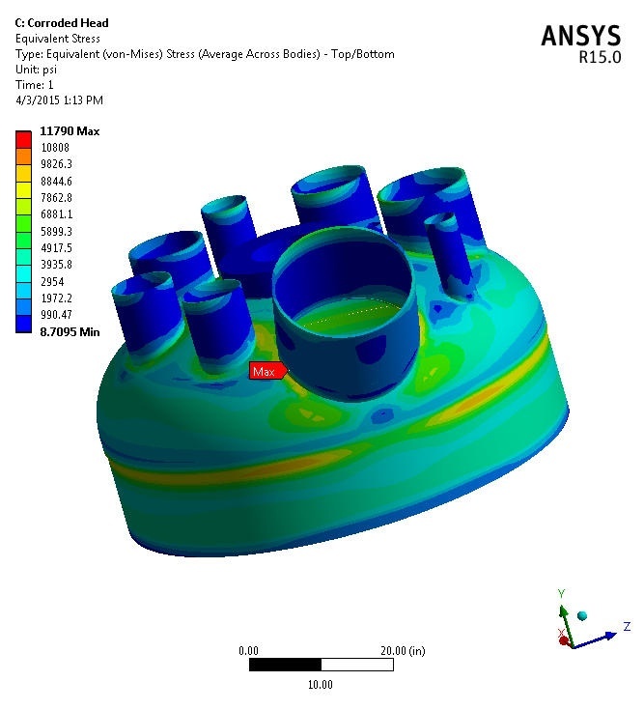Click the 'Unit: psi' text line
Viewport: 644px width, 710px height.
click(x=40, y=69)
